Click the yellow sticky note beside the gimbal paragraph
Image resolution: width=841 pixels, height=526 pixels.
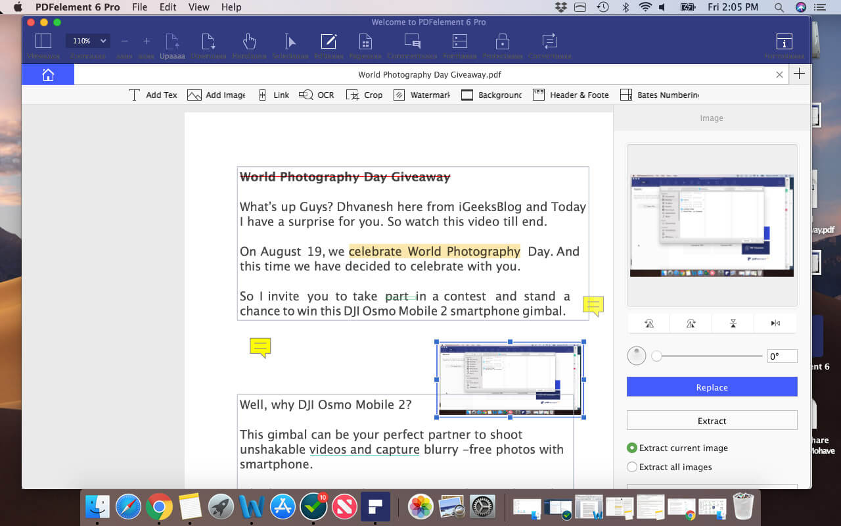[x=593, y=306]
